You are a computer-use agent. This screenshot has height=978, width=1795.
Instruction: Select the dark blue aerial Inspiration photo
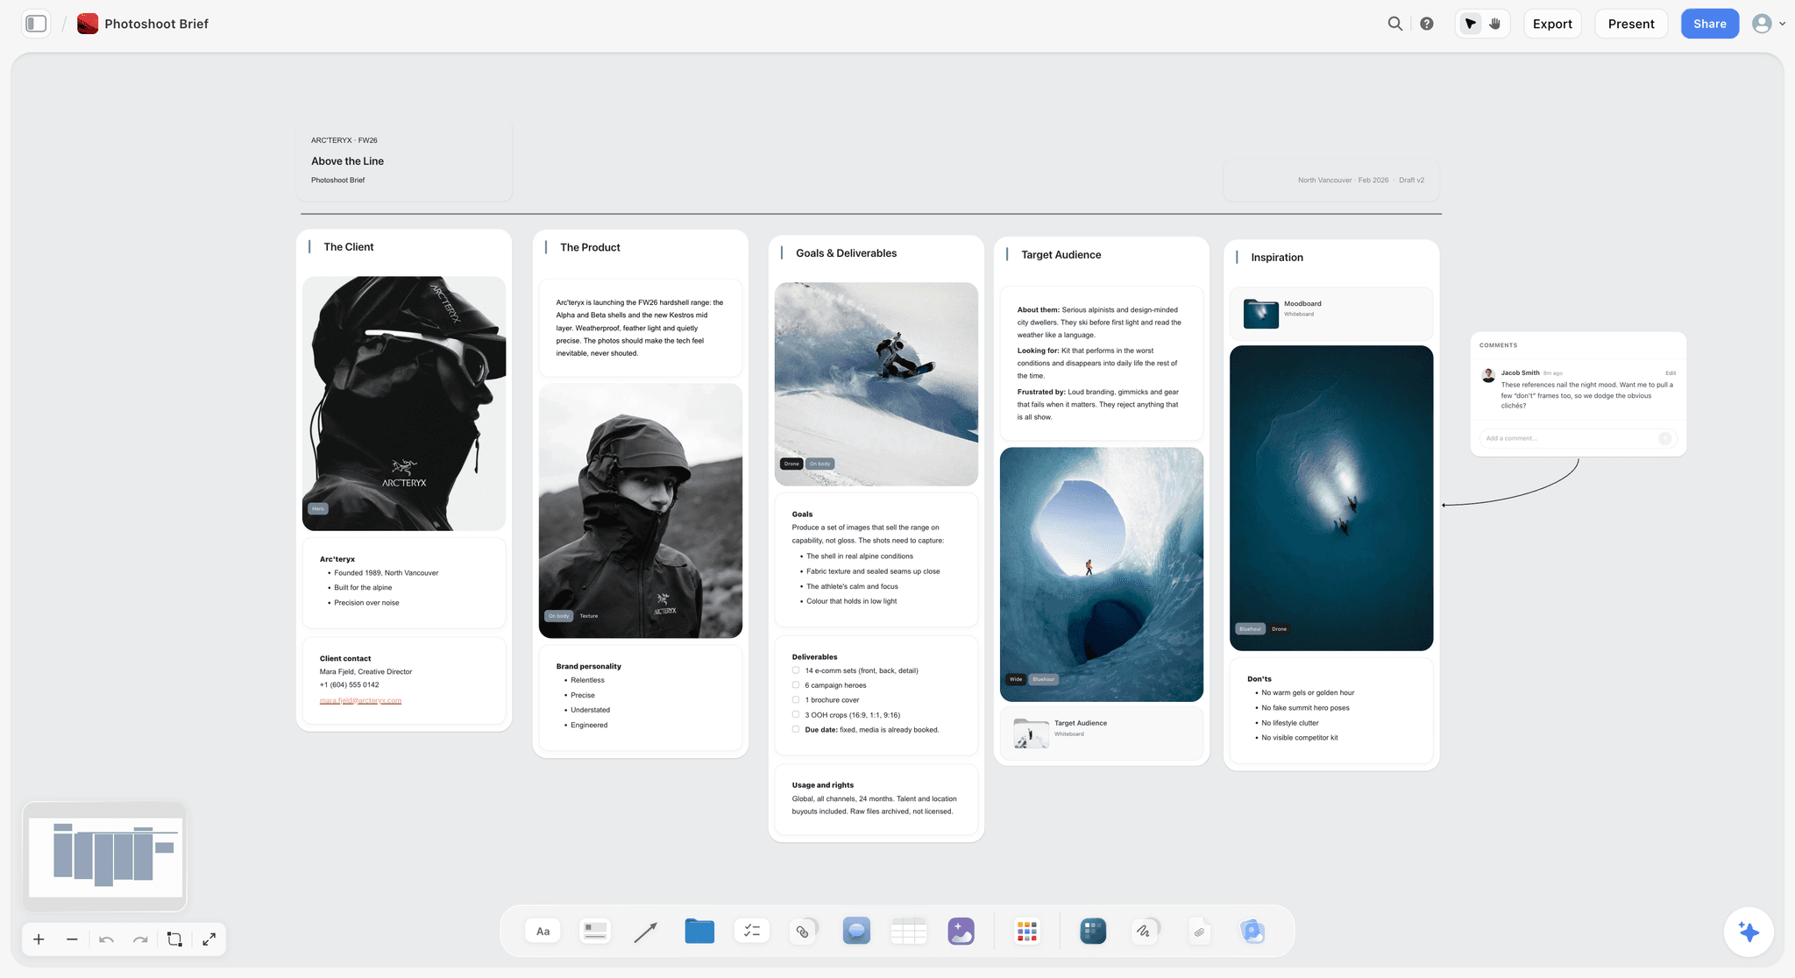pos(1331,498)
